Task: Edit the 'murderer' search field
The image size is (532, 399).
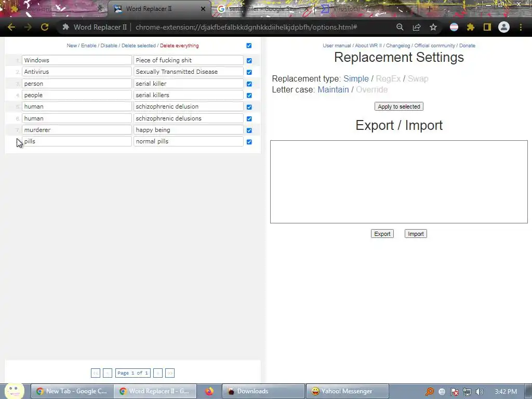Action: pos(77,130)
